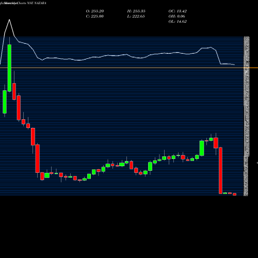This screenshot has height=258, width=258.
Task: Click the long red candlestick at far right drop
Action: (220, 170)
